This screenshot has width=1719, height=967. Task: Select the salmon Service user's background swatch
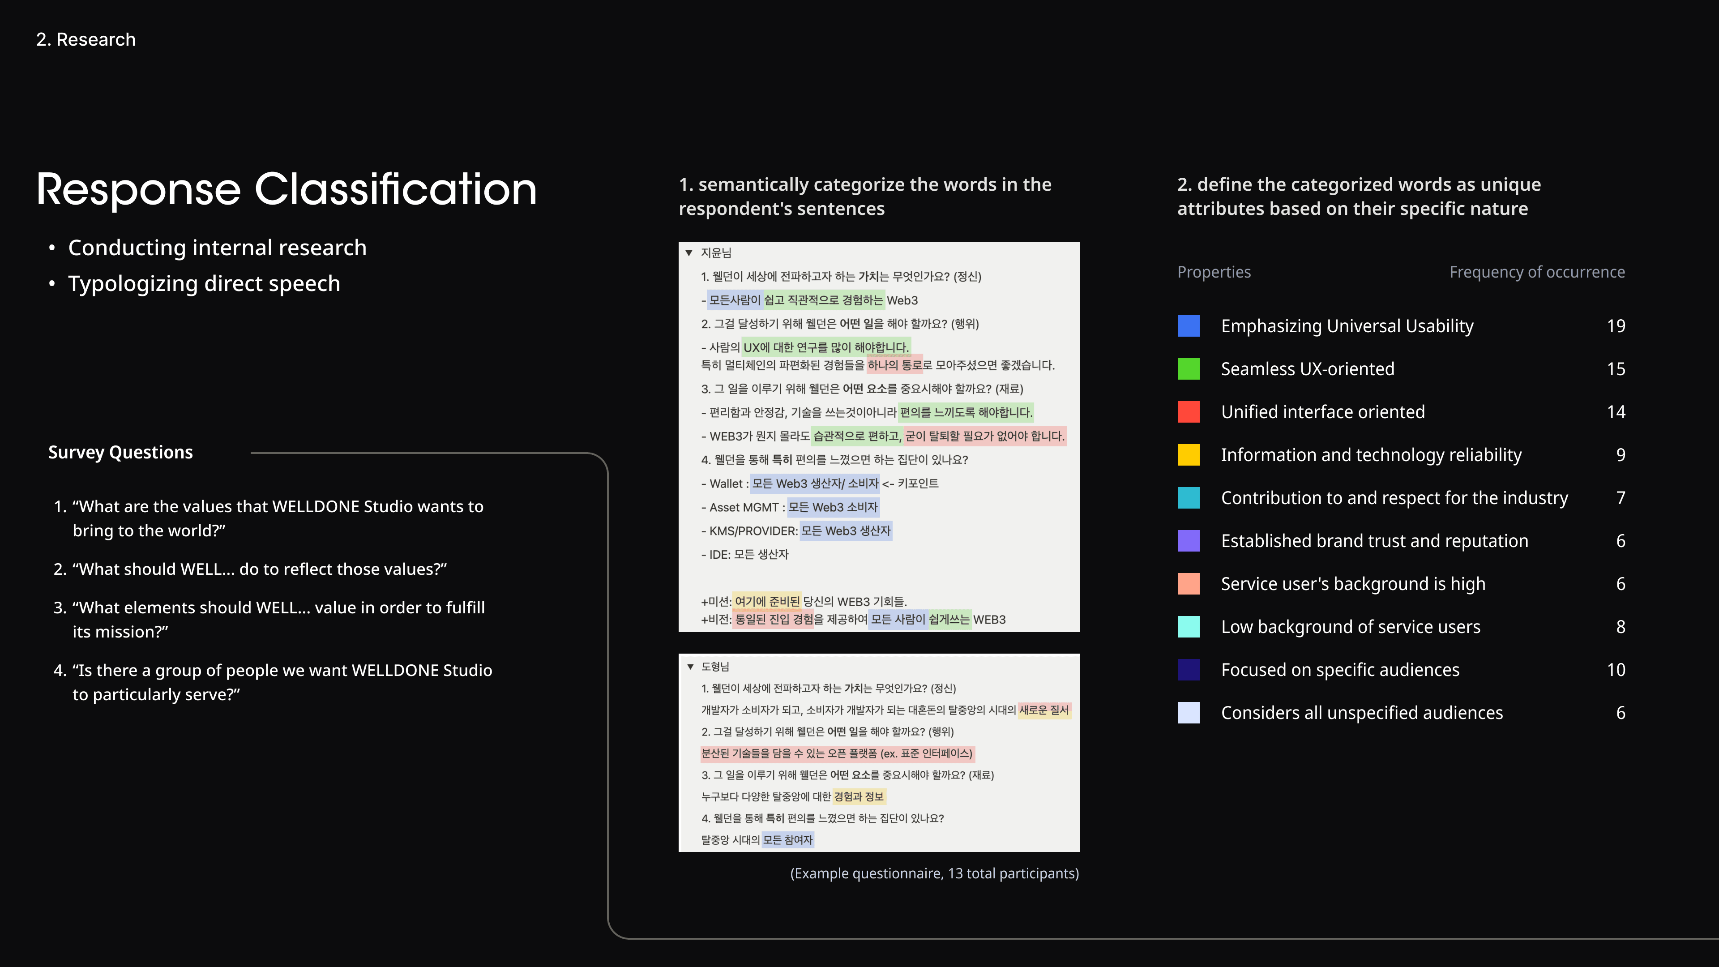1189,584
